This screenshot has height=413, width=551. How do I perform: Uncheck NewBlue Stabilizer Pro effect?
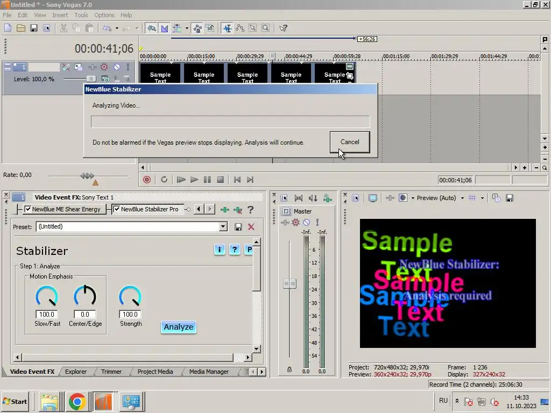[117, 209]
